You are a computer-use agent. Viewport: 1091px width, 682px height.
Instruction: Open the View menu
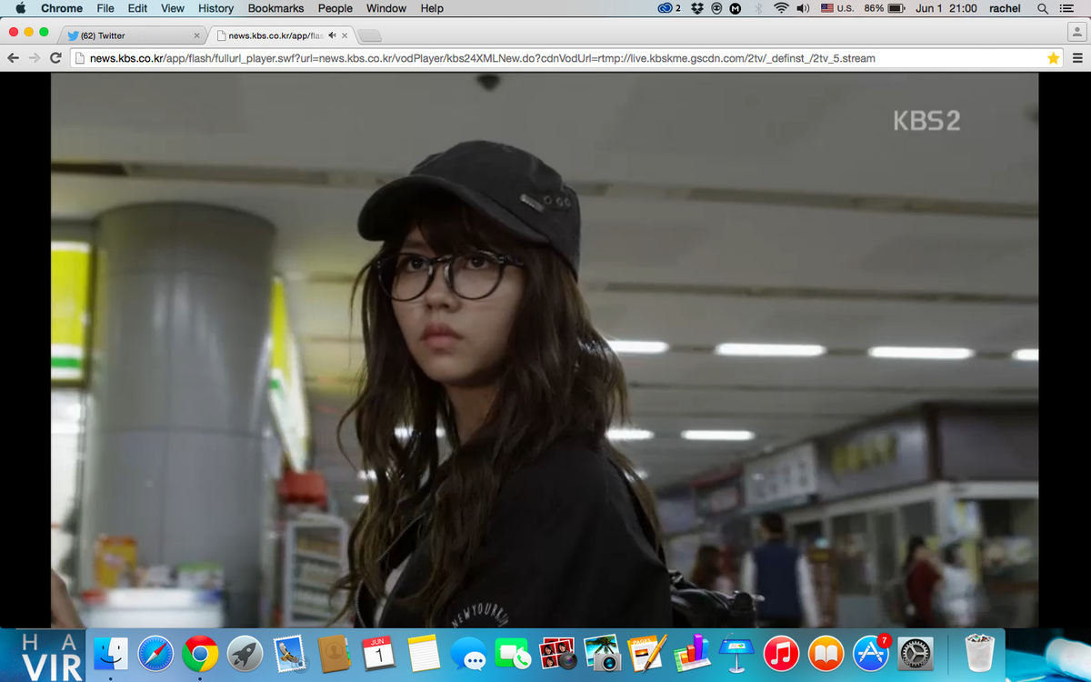pos(173,8)
